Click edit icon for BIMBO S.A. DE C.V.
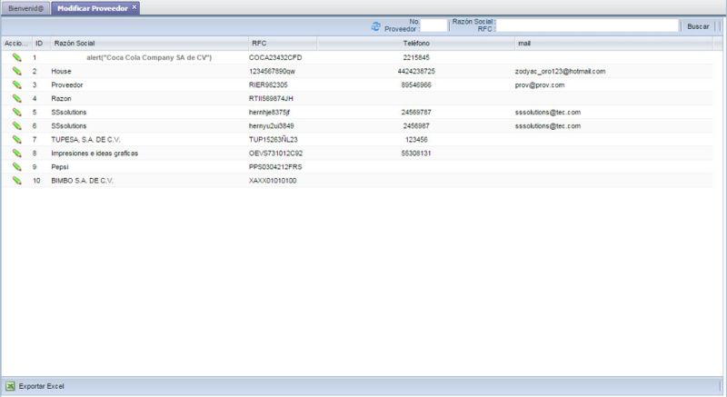The width and height of the screenshot is (727, 397). (x=16, y=181)
